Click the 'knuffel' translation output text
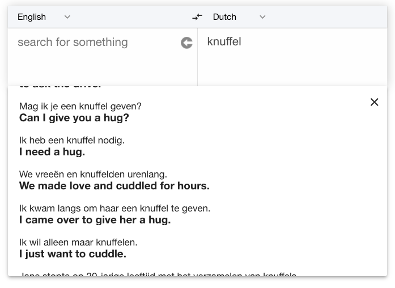The image size is (395, 288). coord(224,41)
